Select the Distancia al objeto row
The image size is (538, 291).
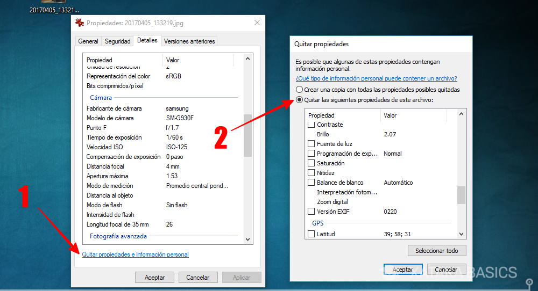point(163,195)
